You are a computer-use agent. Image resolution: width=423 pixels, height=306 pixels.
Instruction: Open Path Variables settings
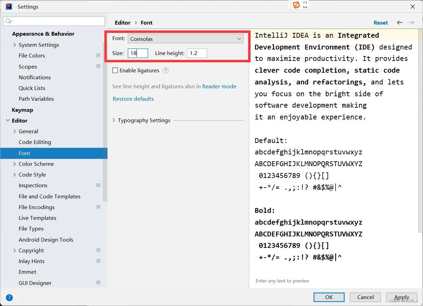point(36,99)
